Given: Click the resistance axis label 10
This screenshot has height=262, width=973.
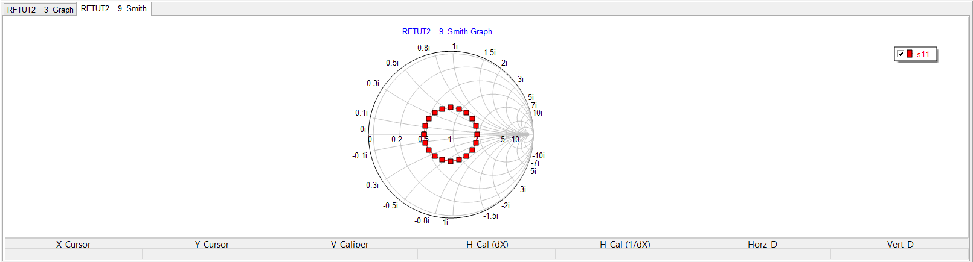Looking at the screenshot, I should (515, 139).
